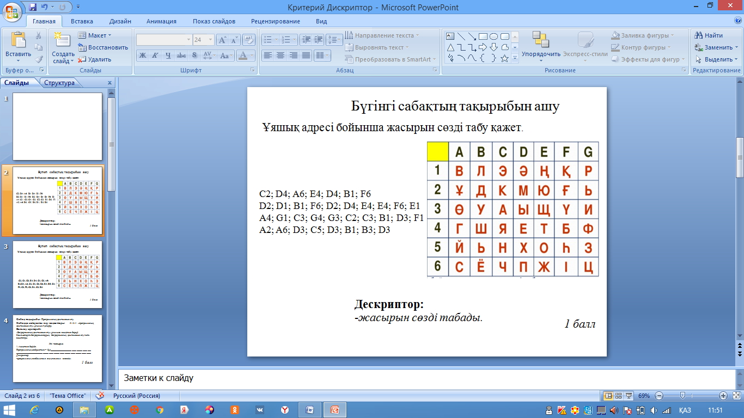Click the Восстановить reset button
This screenshot has height=418, width=744.
tap(103, 47)
